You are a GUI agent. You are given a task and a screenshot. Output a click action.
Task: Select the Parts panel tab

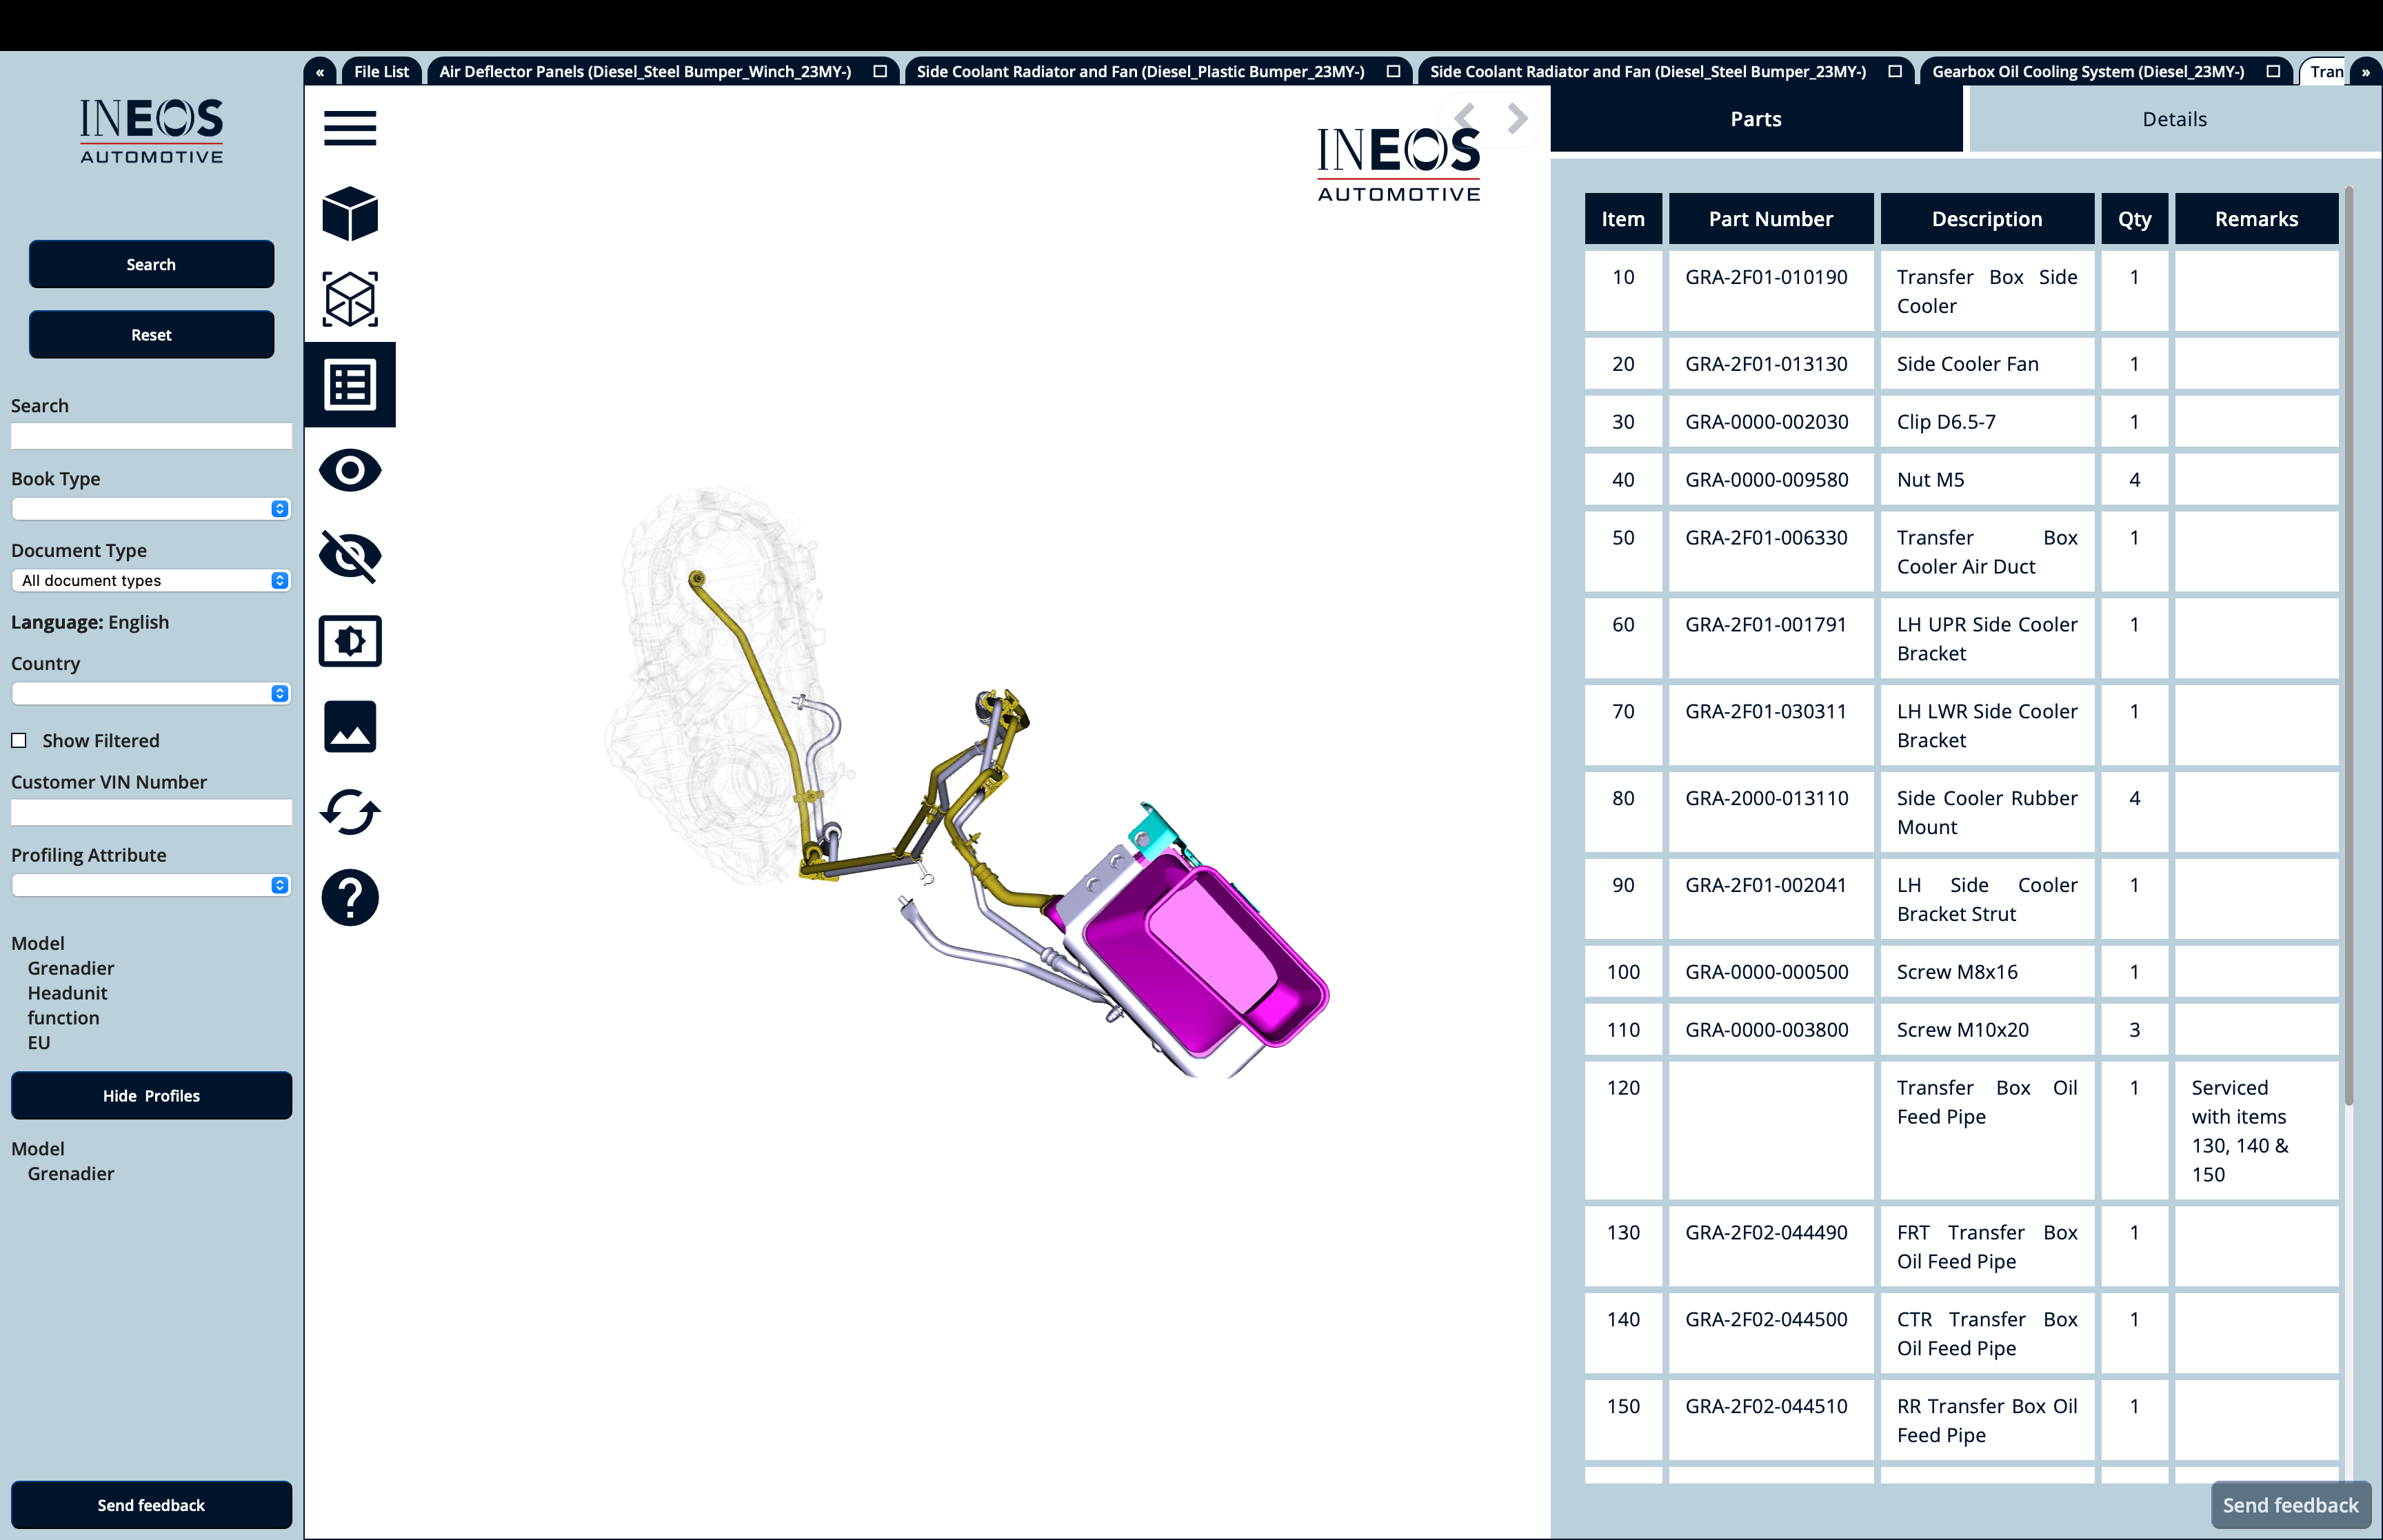coord(1756,119)
